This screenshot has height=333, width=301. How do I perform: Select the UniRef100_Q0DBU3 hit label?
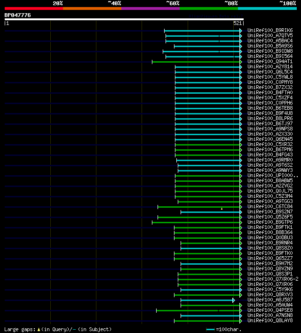(270, 237)
